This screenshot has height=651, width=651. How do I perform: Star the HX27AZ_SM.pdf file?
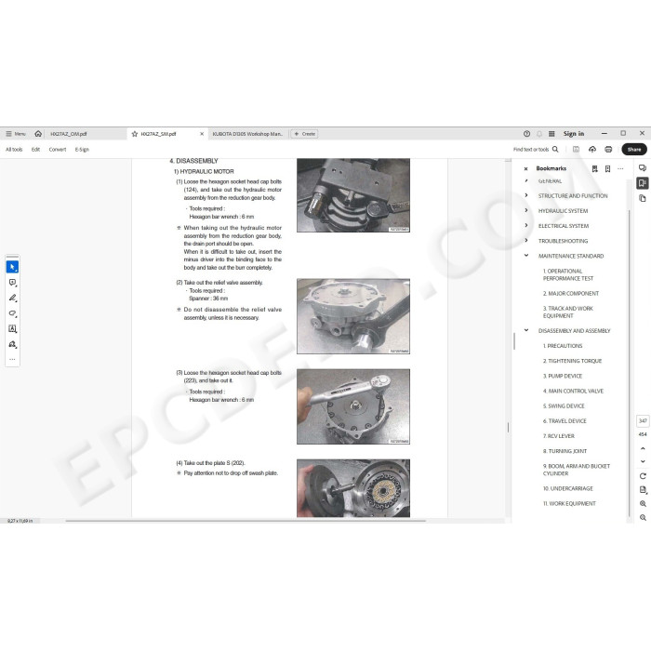click(135, 134)
